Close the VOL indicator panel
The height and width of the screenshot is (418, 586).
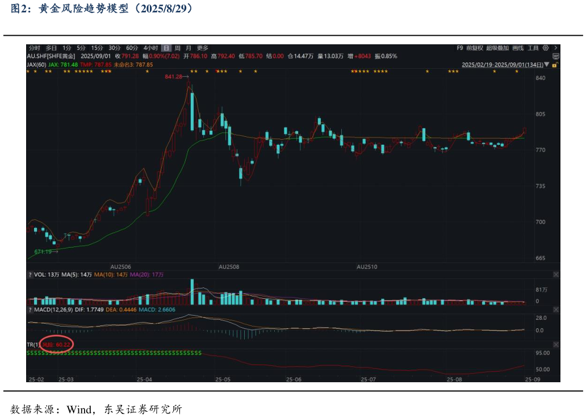pyautogui.click(x=556, y=274)
